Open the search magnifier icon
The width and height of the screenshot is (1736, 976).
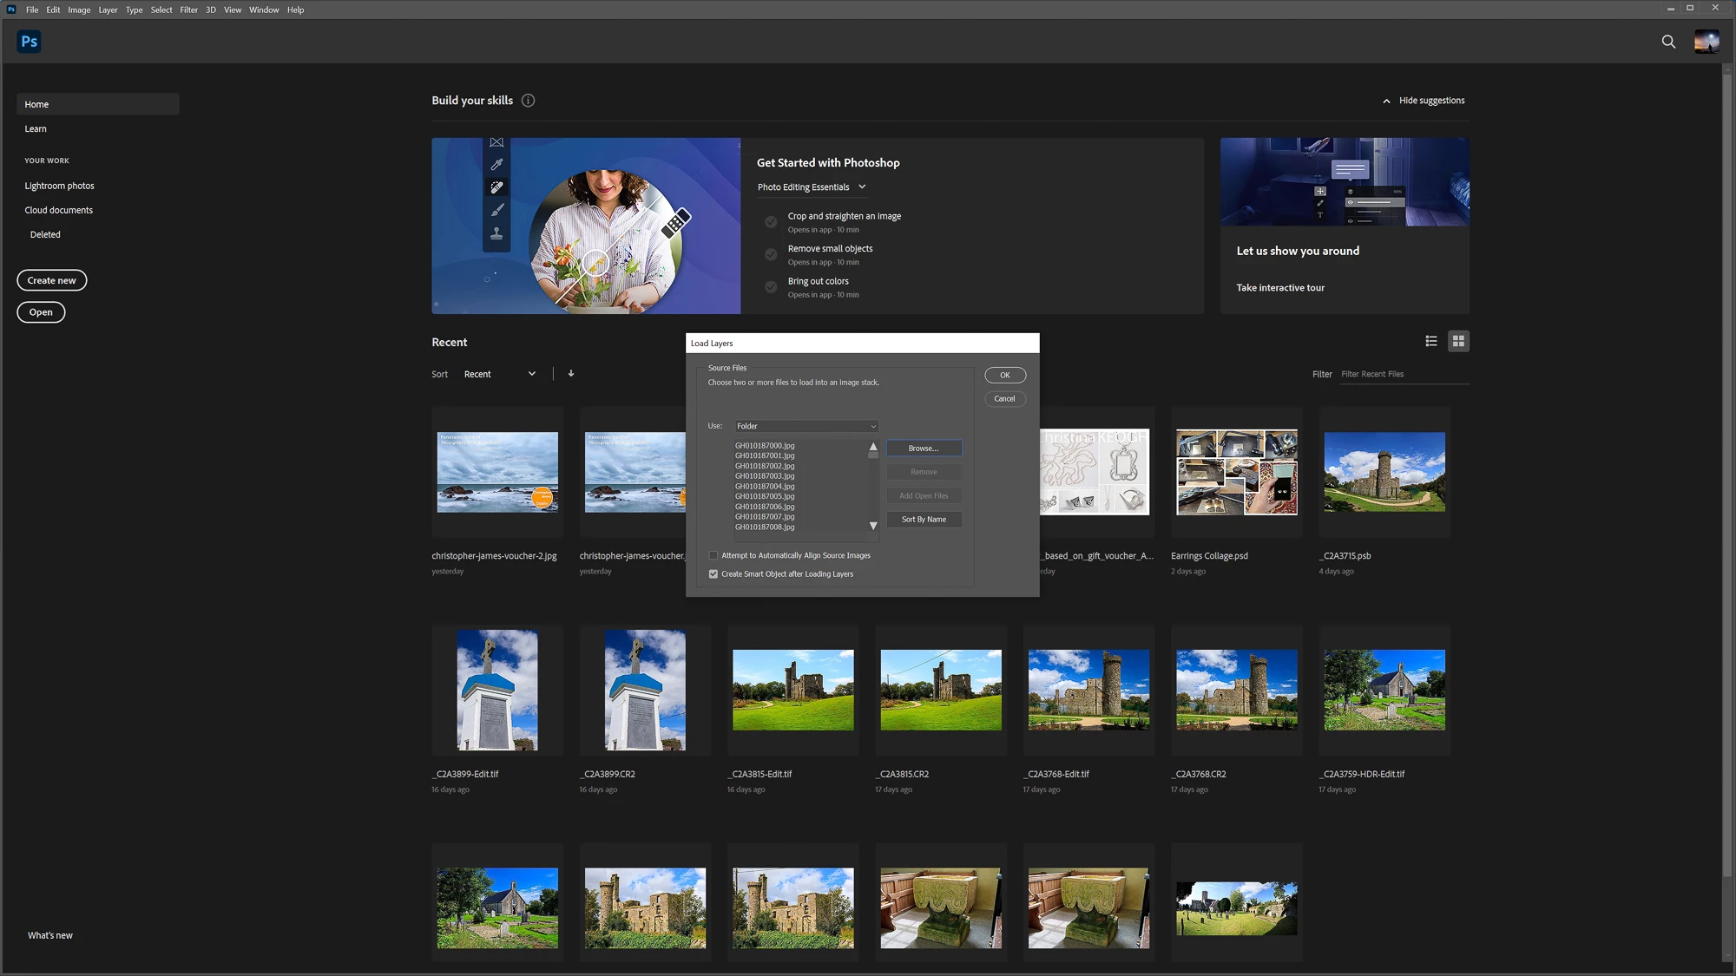[1668, 42]
